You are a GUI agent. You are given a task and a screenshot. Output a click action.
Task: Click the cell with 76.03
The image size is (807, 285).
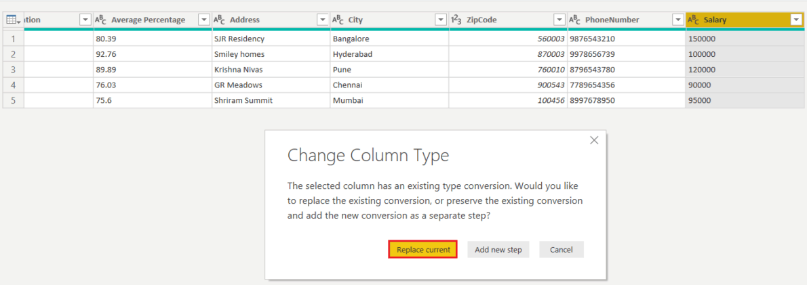coord(153,85)
